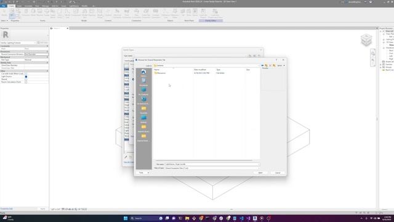Choose the Component tool
The height and width of the screenshot is (222, 394).
(76, 12)
